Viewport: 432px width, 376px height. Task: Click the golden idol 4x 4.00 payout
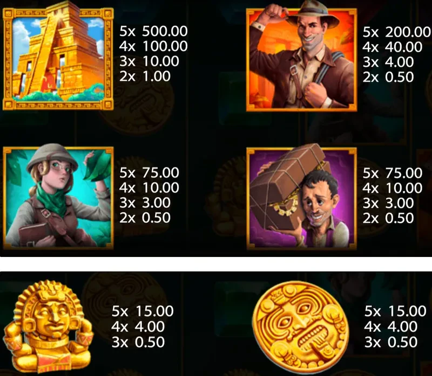coord(138,326)
